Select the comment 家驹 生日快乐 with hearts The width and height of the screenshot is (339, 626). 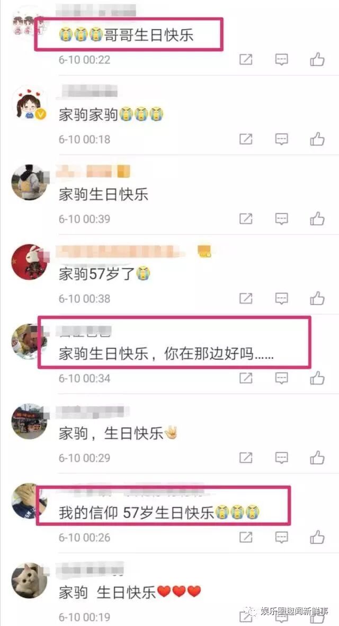pos(130,592)
